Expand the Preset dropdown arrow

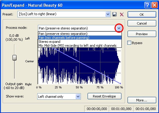(108, 14)
